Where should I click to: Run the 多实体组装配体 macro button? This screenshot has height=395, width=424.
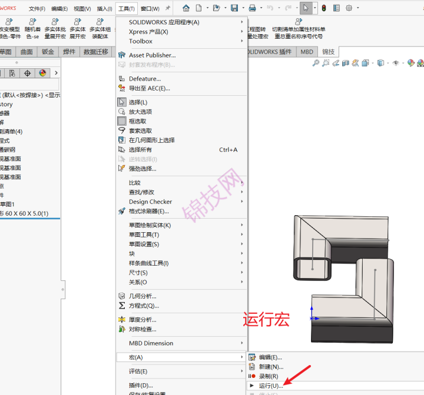click(100, 29)
